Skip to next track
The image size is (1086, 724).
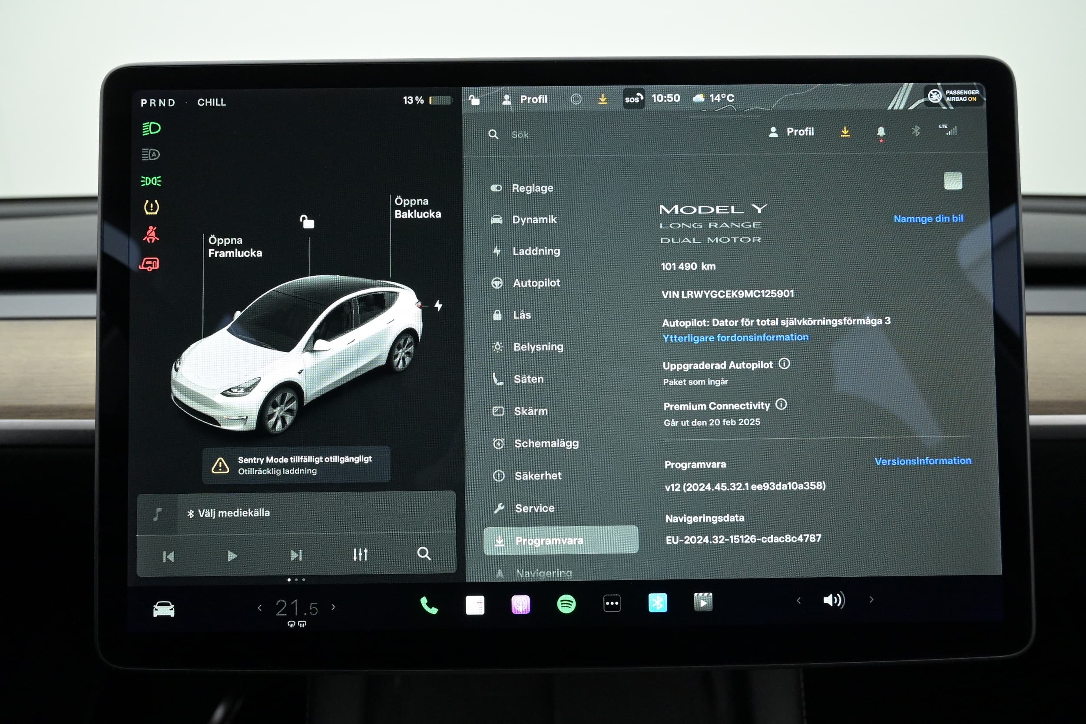pyautogui.click(x=296, y=555)
